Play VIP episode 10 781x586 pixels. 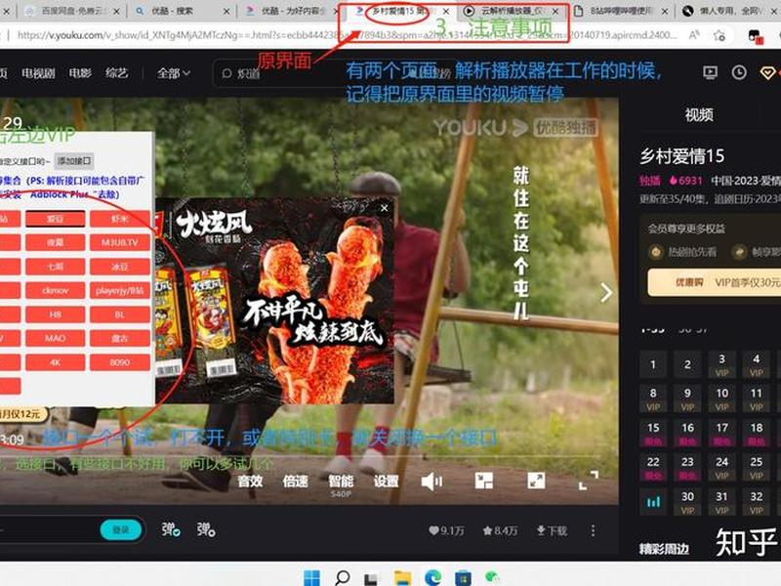coord(721,399)
